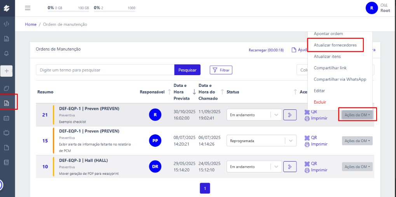The width and height of the screenshot is (396, 197).
Task: Click the Filtrar button
Action: coord(221,70)
